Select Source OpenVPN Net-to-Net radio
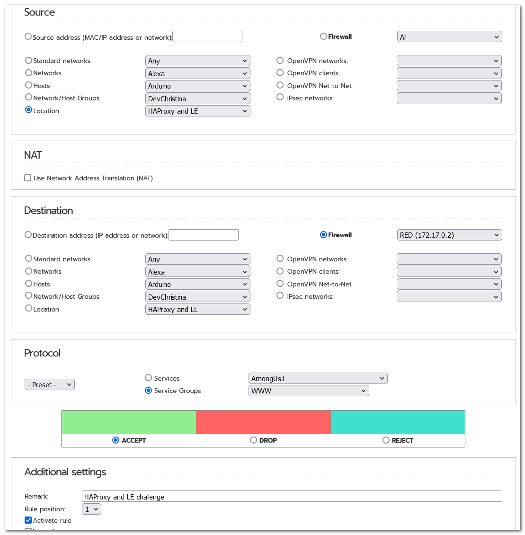Image resolution: width=525 pixels, height=535 pixels. [x=280, y=85]
